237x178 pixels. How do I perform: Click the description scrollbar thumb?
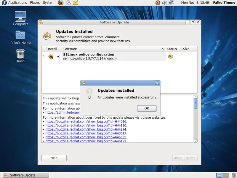coord(196,103)
